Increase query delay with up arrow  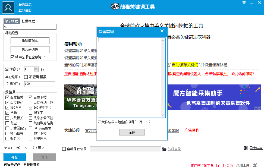coord(36,68)
